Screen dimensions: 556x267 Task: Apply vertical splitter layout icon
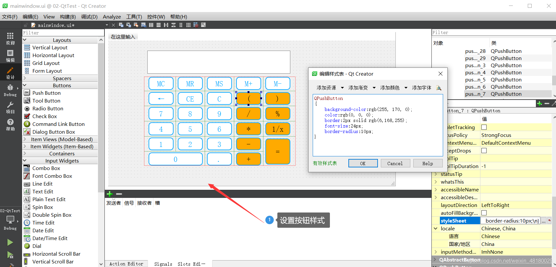point(174,25)
